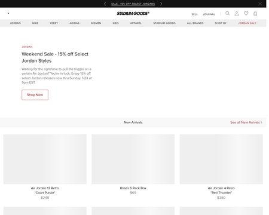This screenshot has height=215, width=269.
Task: Open the Jordan menu
Action: point(16,23)
